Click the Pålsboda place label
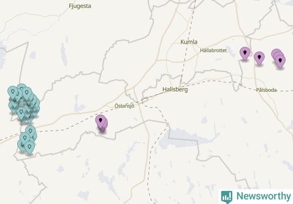This screenshot has width=293, height=204. pos(266,90)
